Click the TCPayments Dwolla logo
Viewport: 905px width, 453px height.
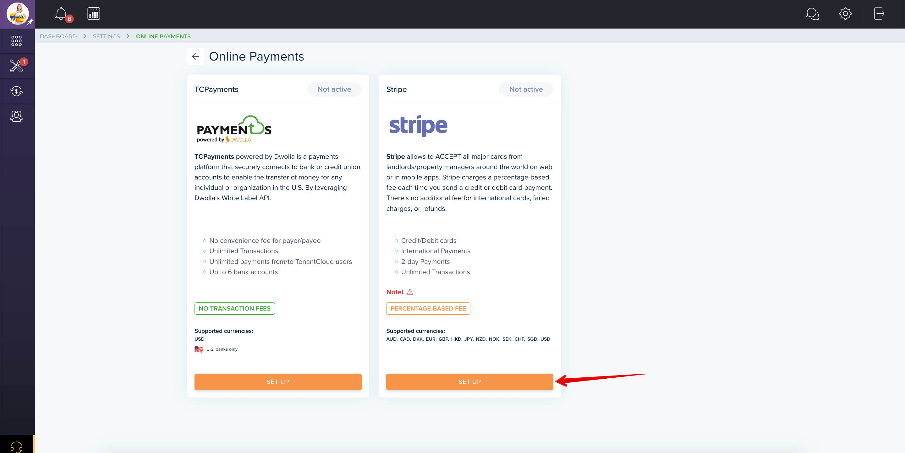[x=234, y=129]
